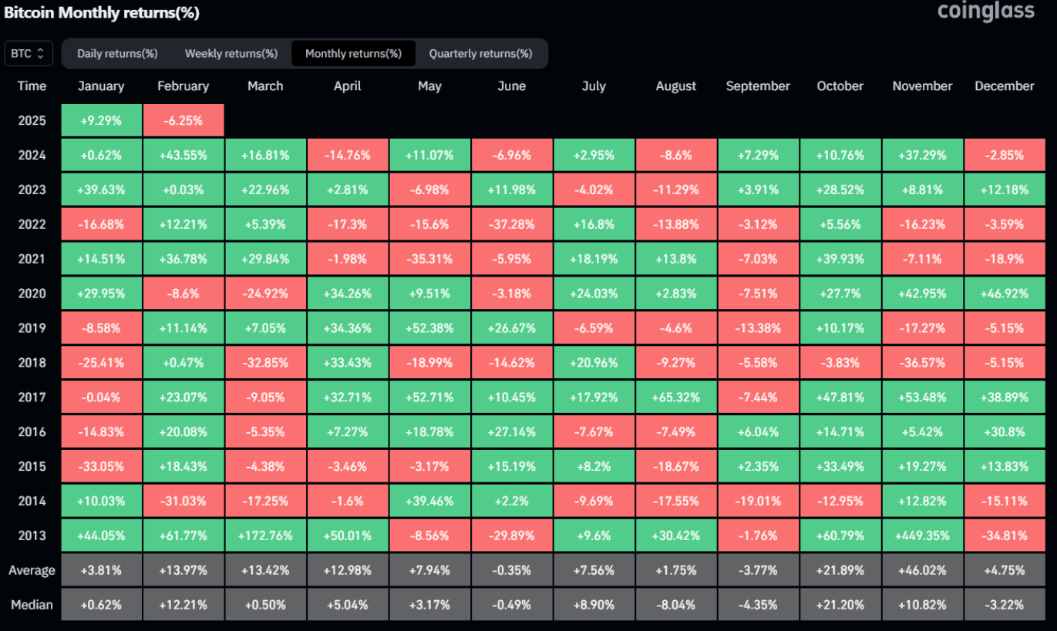Click the November column header
This screenshot has width=1057, height=631.
coord(922,86)
